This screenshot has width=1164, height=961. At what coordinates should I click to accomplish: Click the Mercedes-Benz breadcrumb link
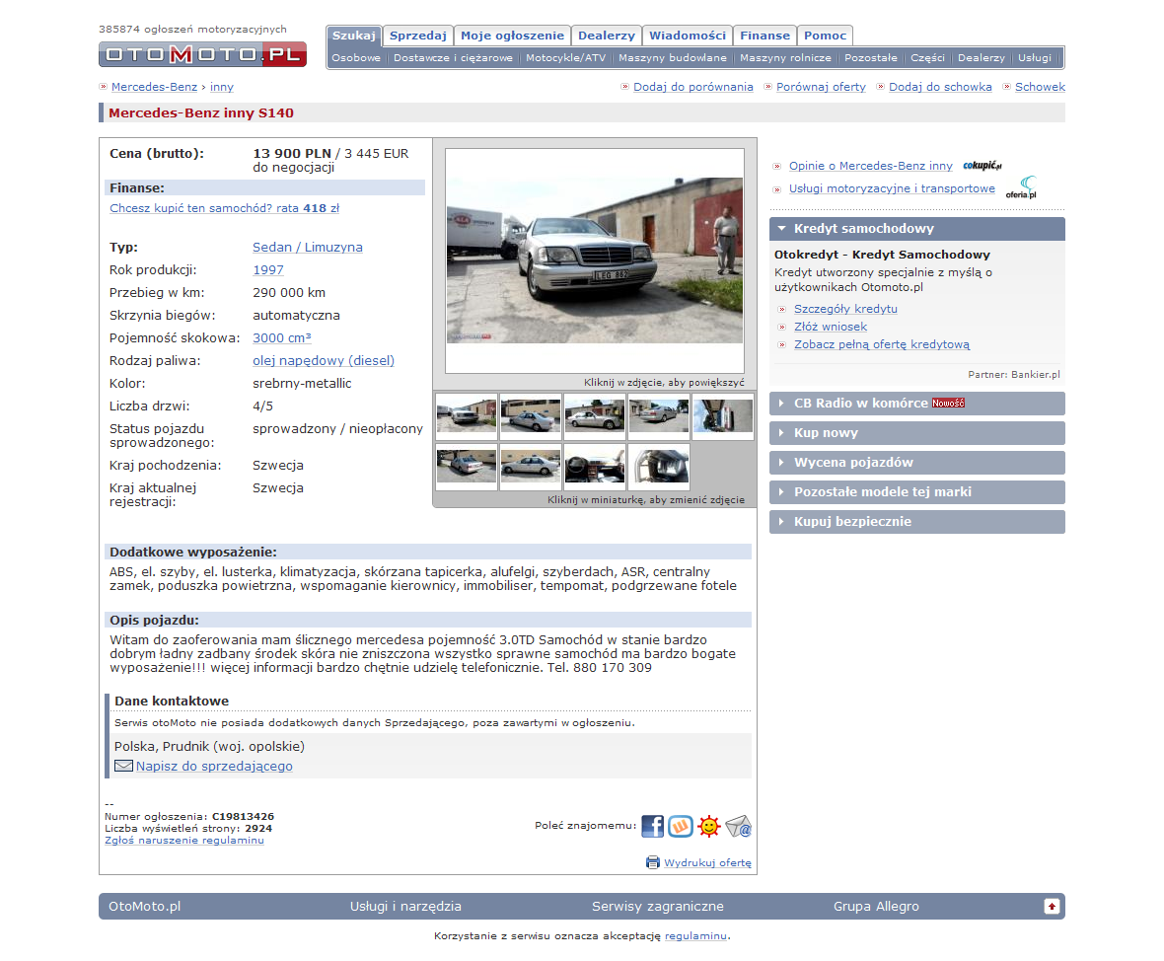pyautogui.click(x=155, y=87)
